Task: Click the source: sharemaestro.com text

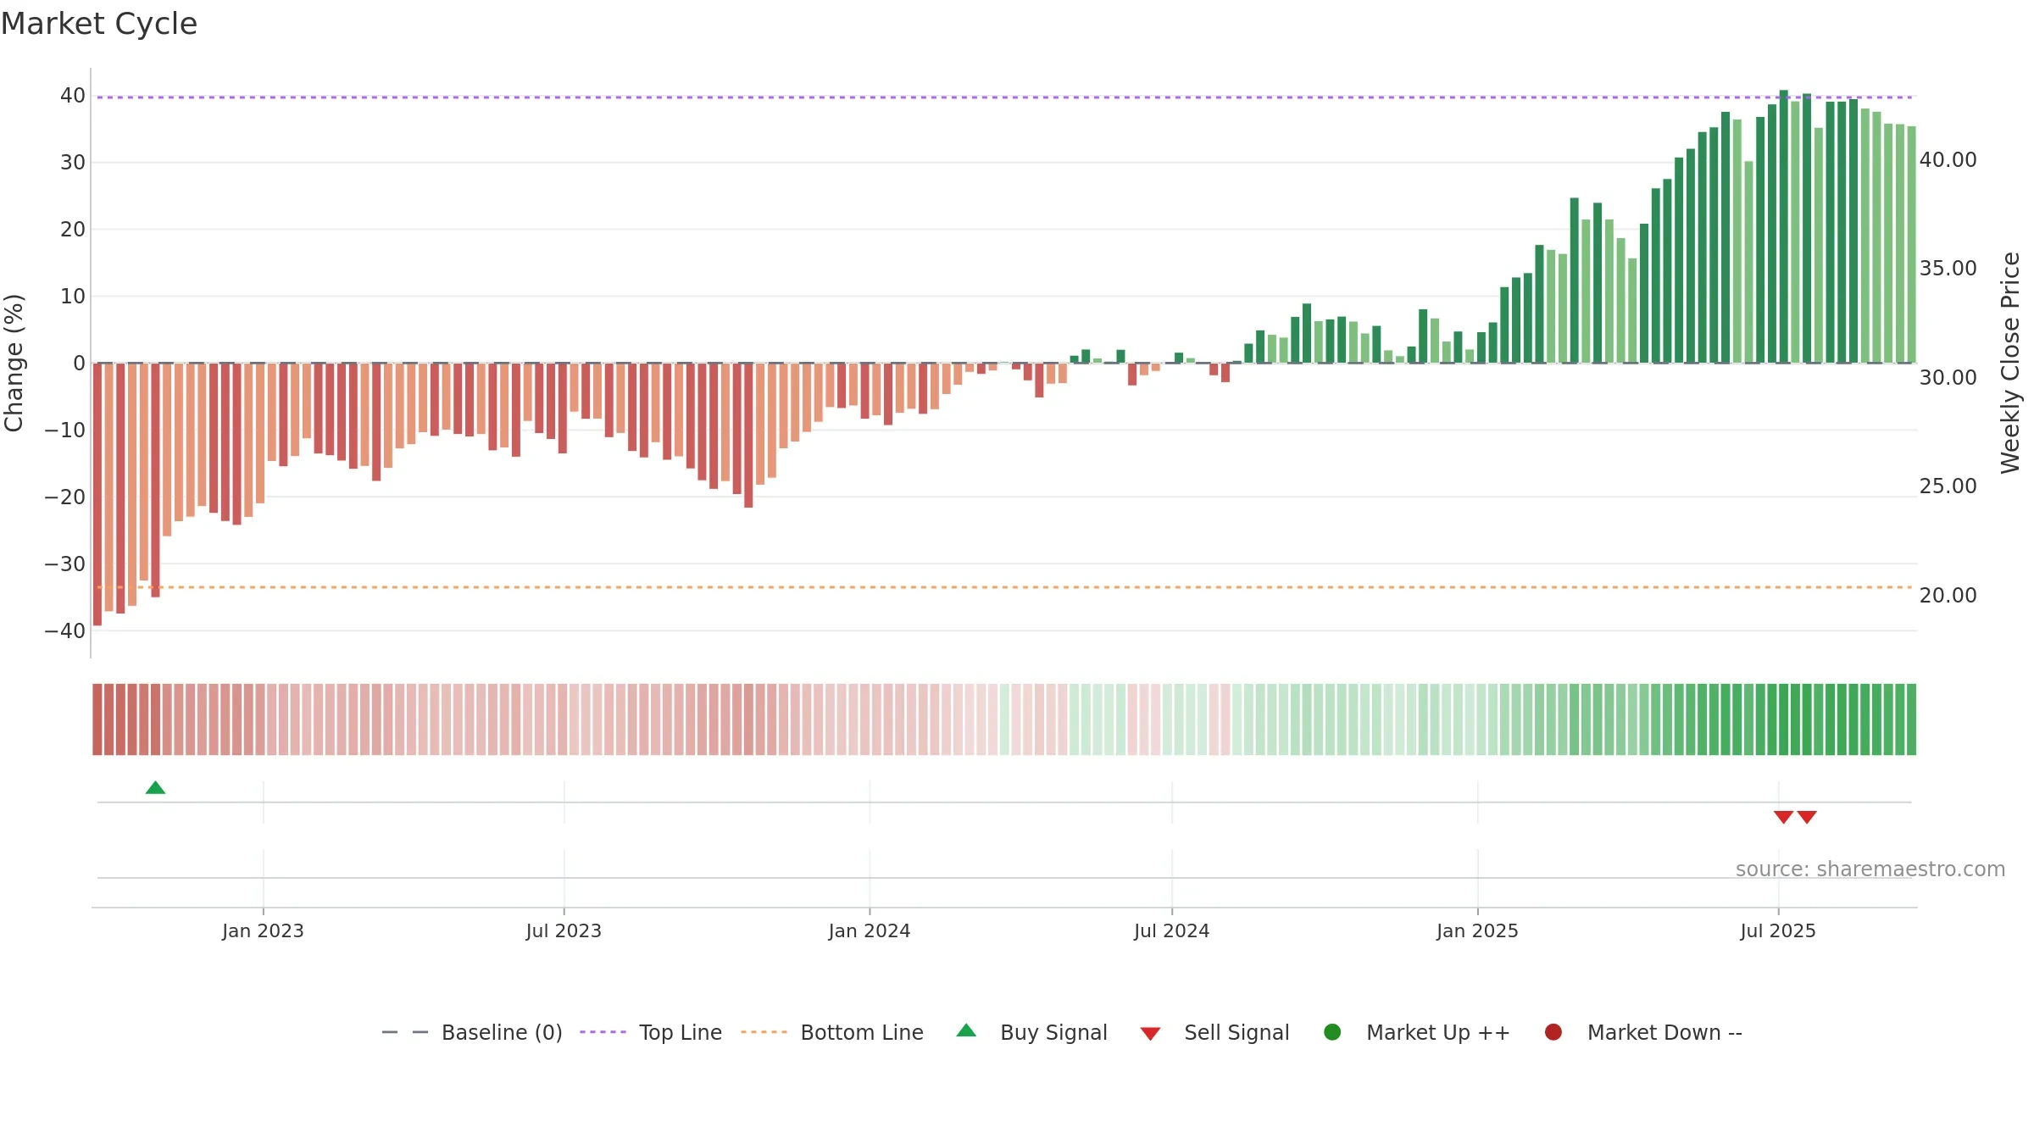Action: coord(1870,869)
